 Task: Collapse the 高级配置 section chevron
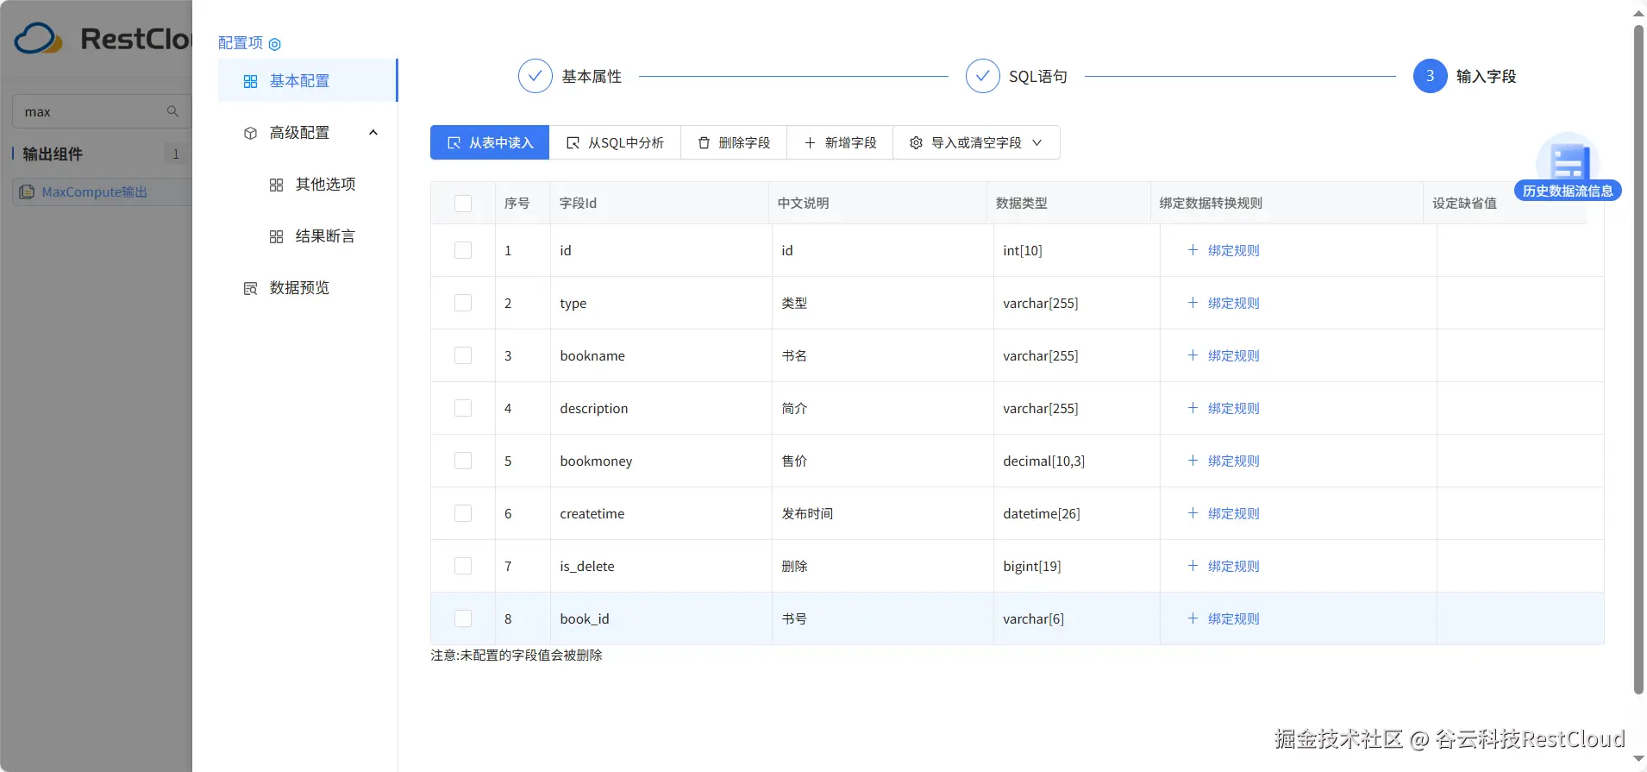(x=373, y=133)
